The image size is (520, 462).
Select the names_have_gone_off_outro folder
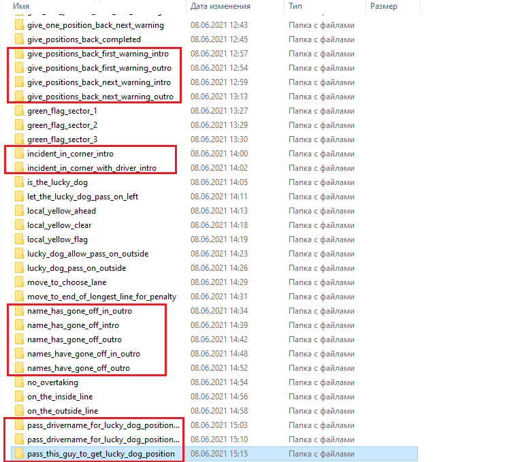click(x=78, y=368)
